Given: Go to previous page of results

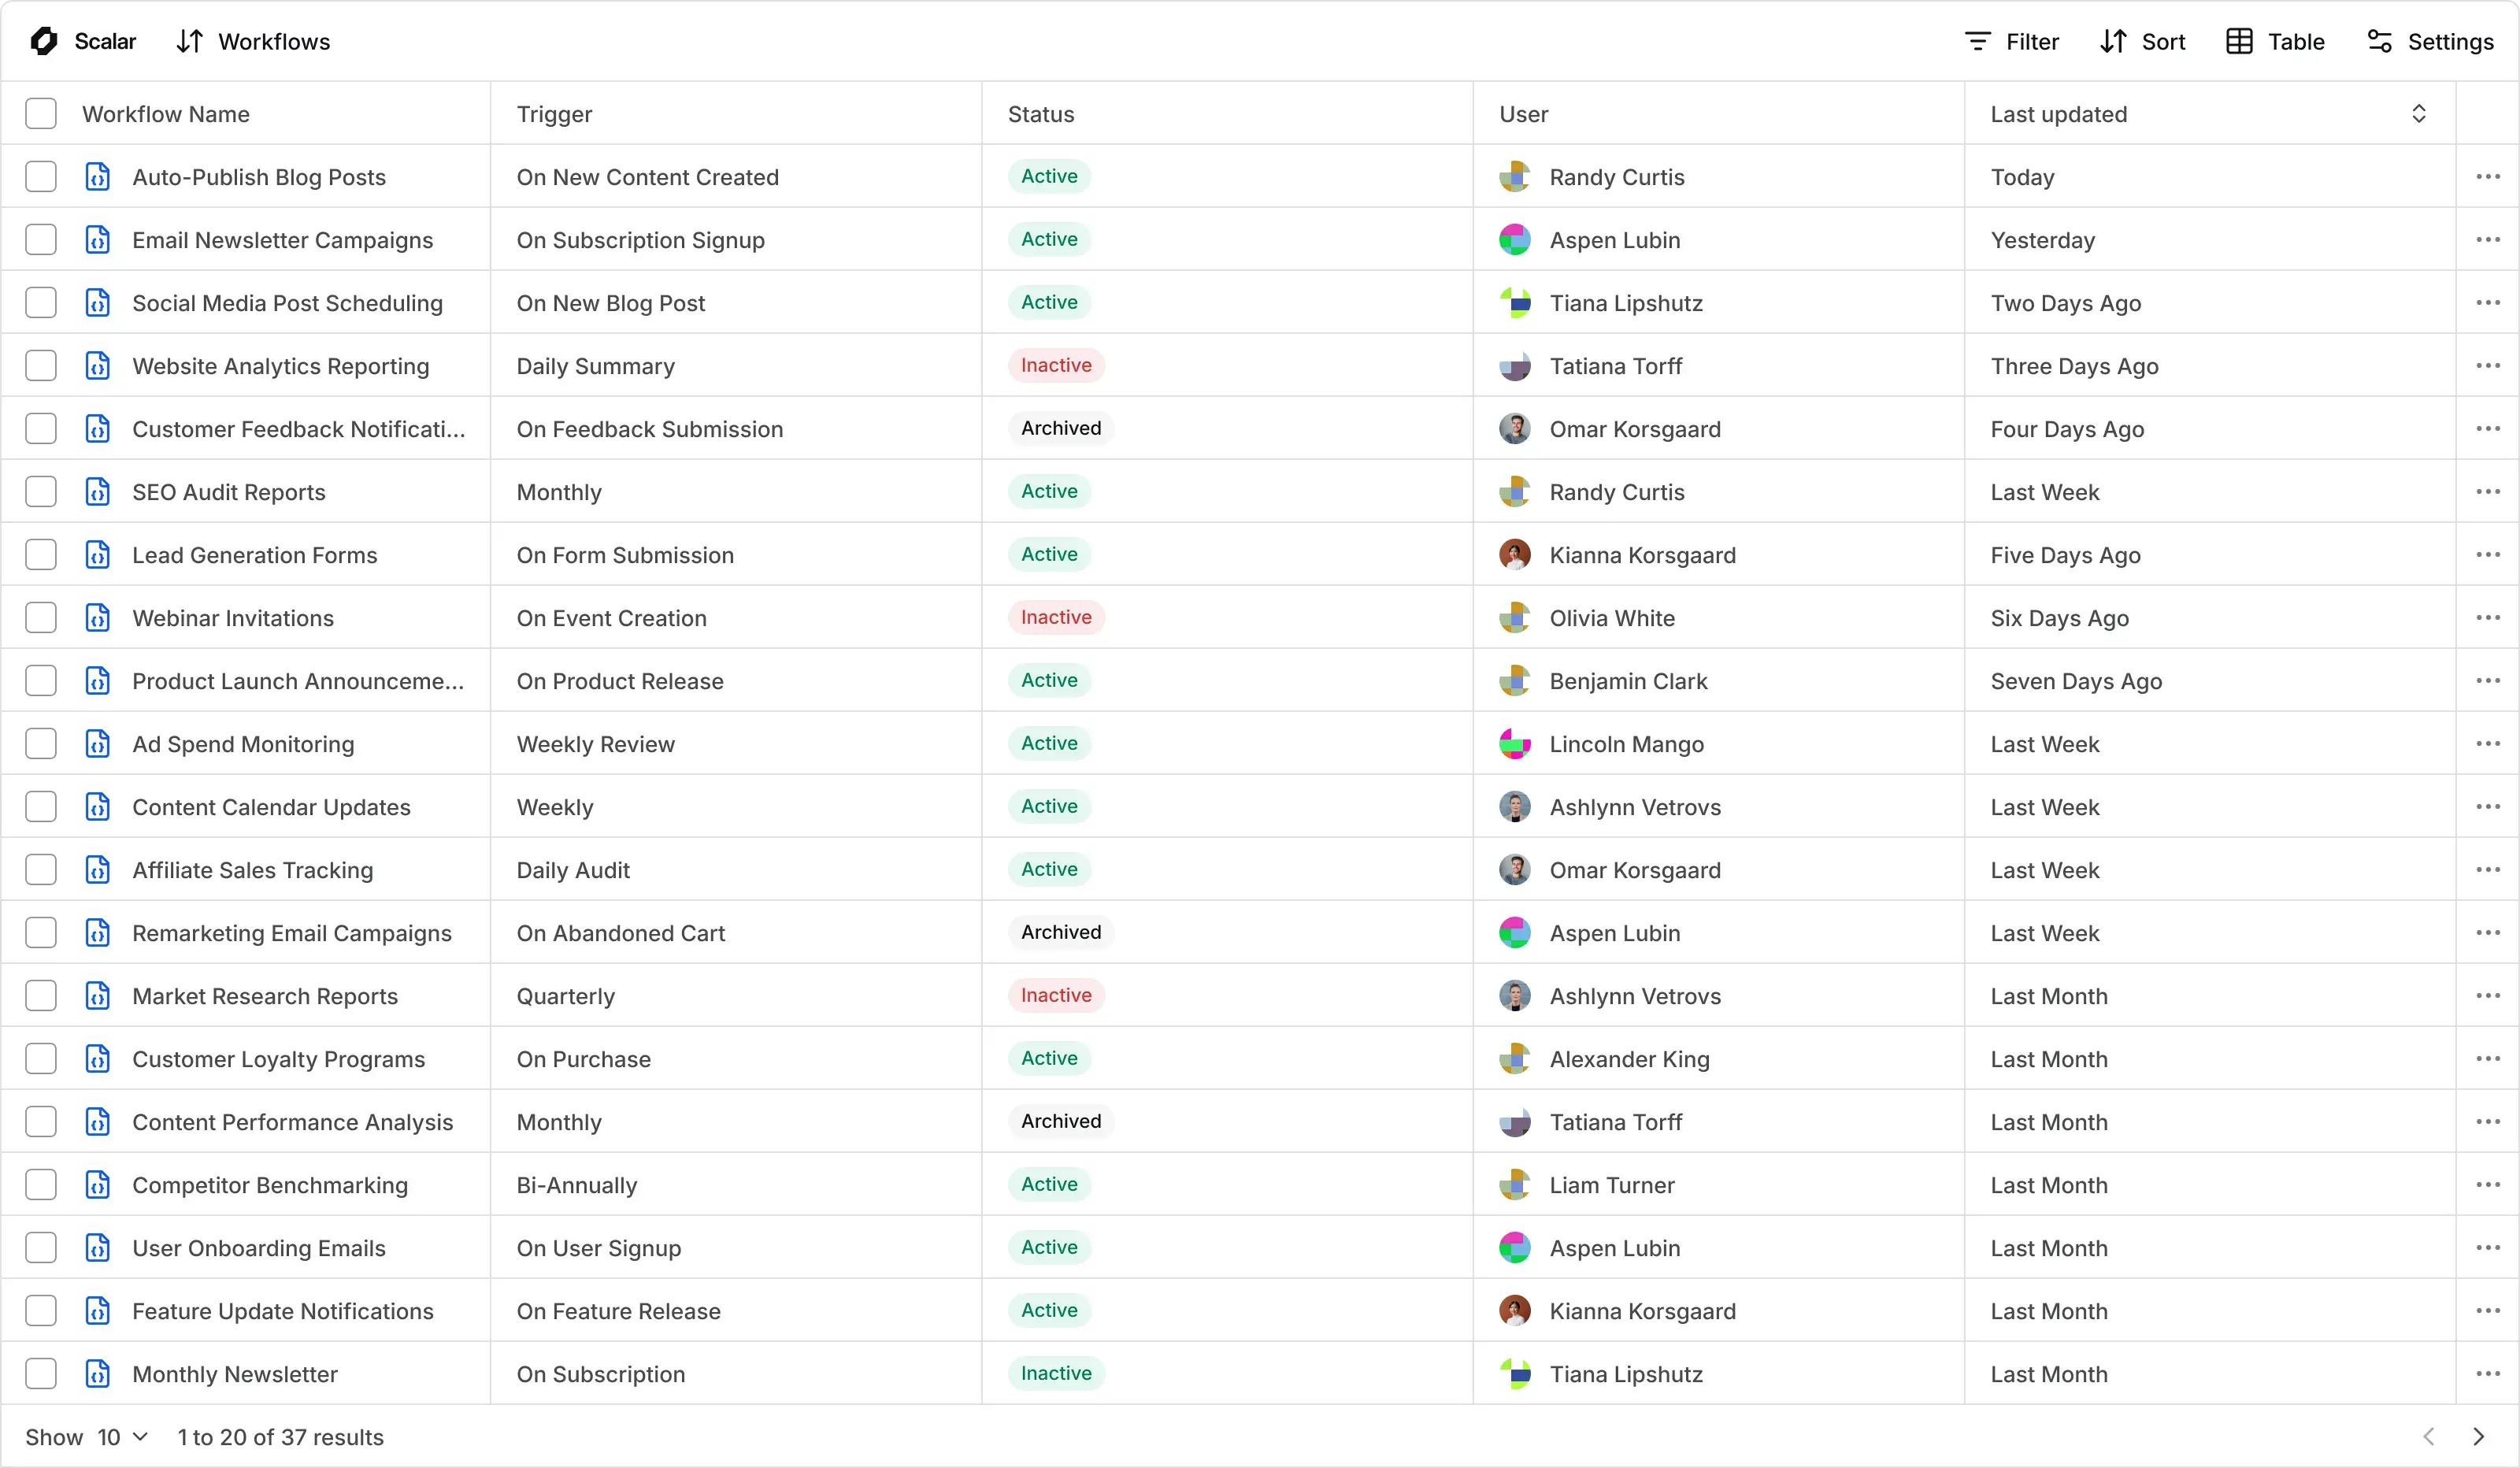Looking at the screenshot, I should click(2429, 1437).
